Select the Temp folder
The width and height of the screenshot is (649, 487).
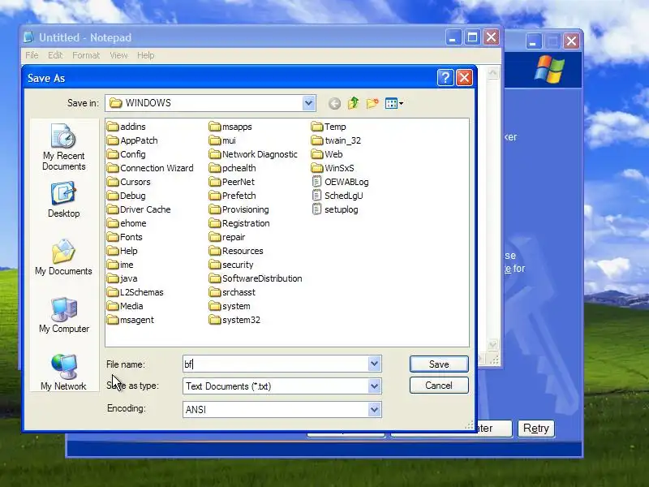(329, 127)
